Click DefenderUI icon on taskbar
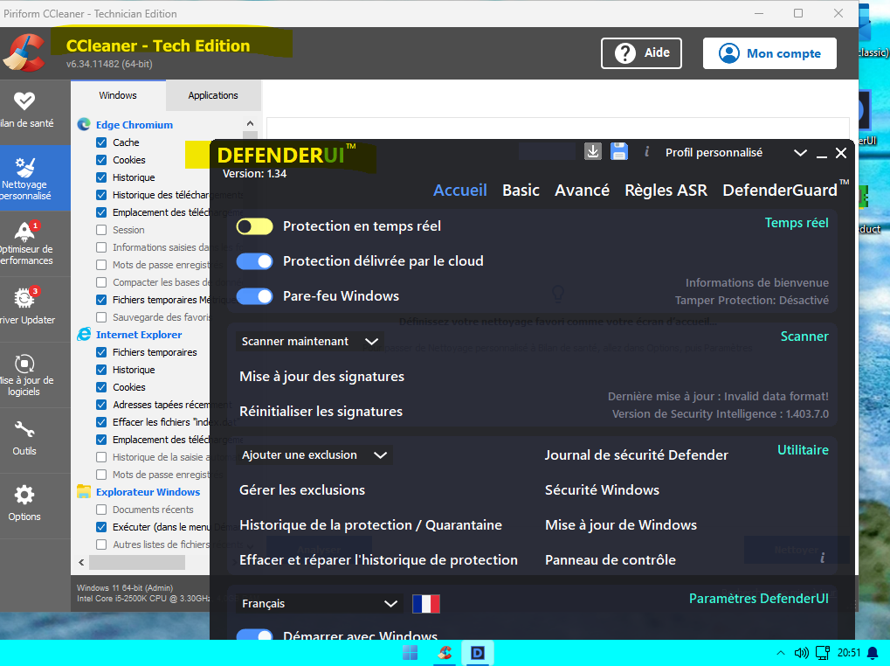890x666 pixels. click(478, 653)
